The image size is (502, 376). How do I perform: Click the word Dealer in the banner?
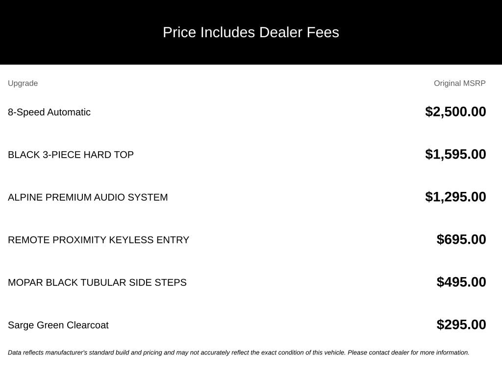coord(281,32)
